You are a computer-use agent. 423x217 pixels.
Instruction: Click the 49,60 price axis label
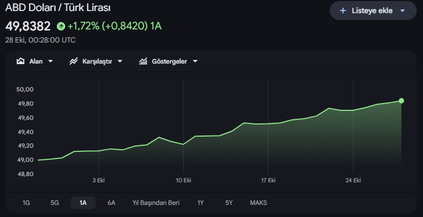26,118
